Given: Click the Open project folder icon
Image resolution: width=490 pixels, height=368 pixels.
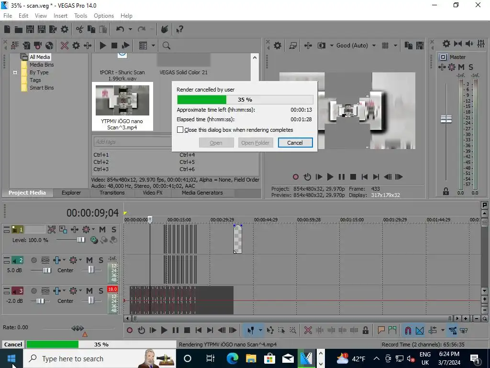Looking at the screenshot, I should click(x=19, y=29).
